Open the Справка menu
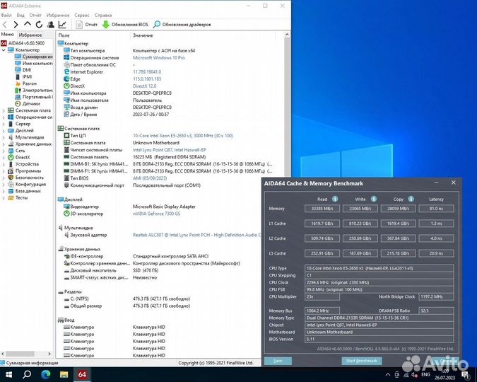This screenshot has height=382, width=477. click(x=103, y=15)
